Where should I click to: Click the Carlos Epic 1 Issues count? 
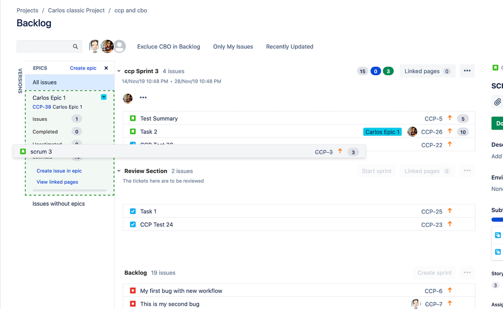[x=77, y=119]
